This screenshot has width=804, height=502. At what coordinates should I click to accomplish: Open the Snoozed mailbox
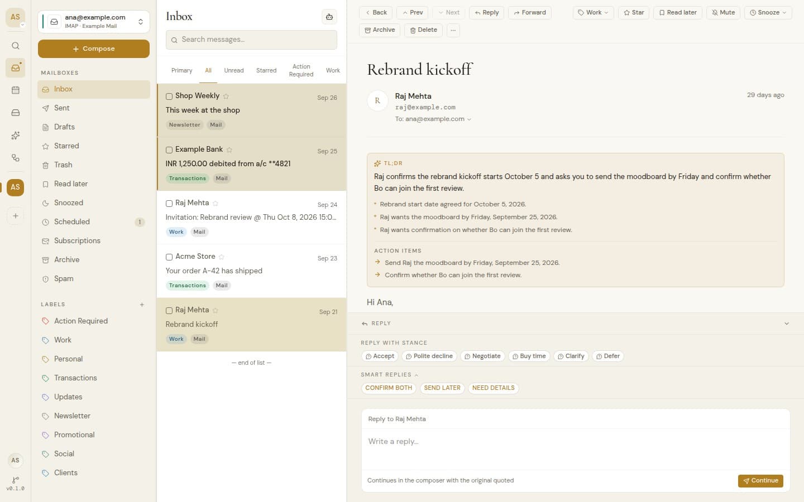94,203
